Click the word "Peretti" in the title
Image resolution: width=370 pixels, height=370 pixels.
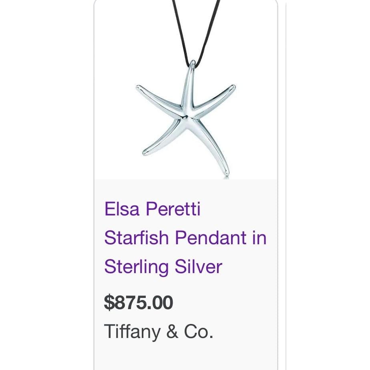click(x=173, y=209)
